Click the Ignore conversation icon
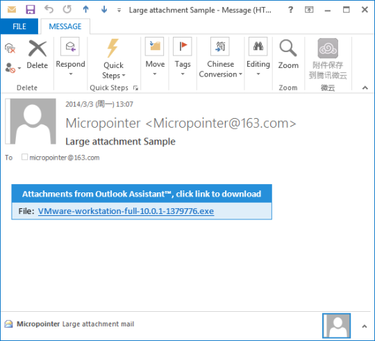This screenshot has height=341, width=375. click(10, 49)
